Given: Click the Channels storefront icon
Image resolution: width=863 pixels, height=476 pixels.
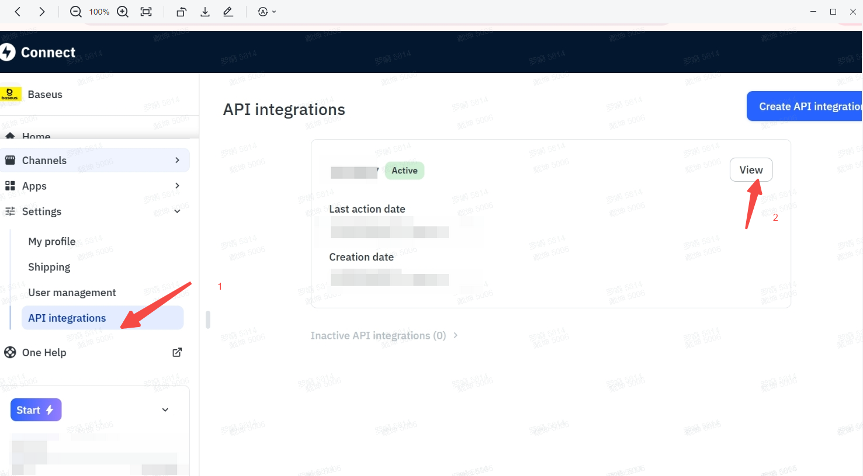Looking at the screenshot, I should [10, 160].
